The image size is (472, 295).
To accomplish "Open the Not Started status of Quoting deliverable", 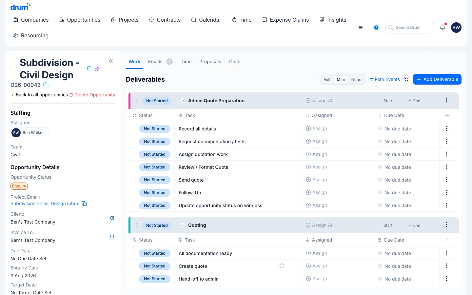I will pyautogui.click(x=157, y=226).
